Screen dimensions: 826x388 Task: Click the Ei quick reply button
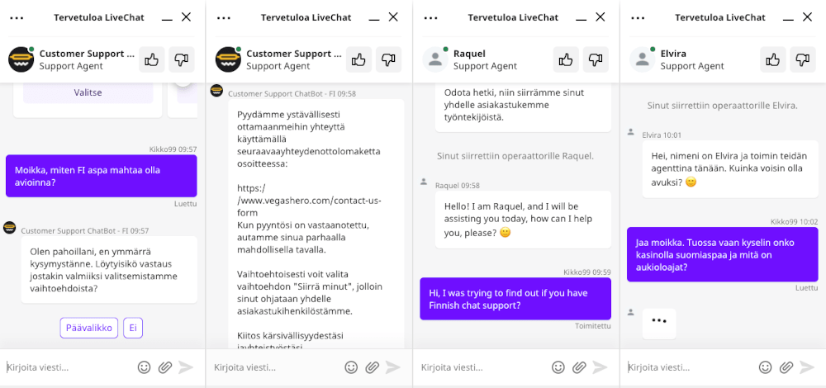(133, 328)
